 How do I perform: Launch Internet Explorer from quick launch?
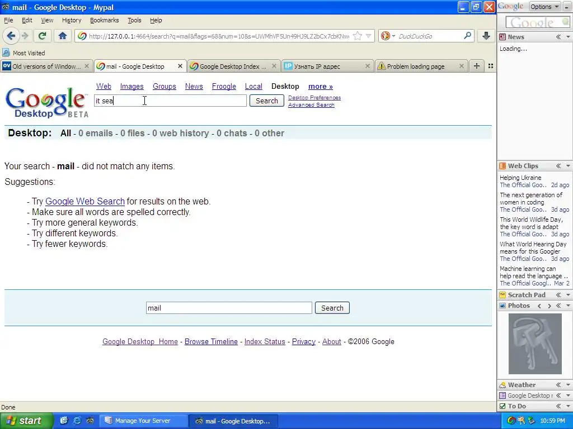click(x=77, y=421)
